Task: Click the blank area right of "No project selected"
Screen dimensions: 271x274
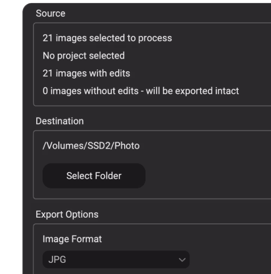Action: pyautogui.click(x=195, y=56)
